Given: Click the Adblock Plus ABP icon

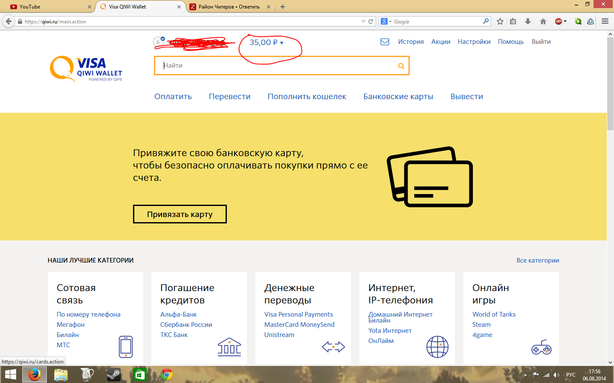Looking at the screenshot, I should 559,21.
